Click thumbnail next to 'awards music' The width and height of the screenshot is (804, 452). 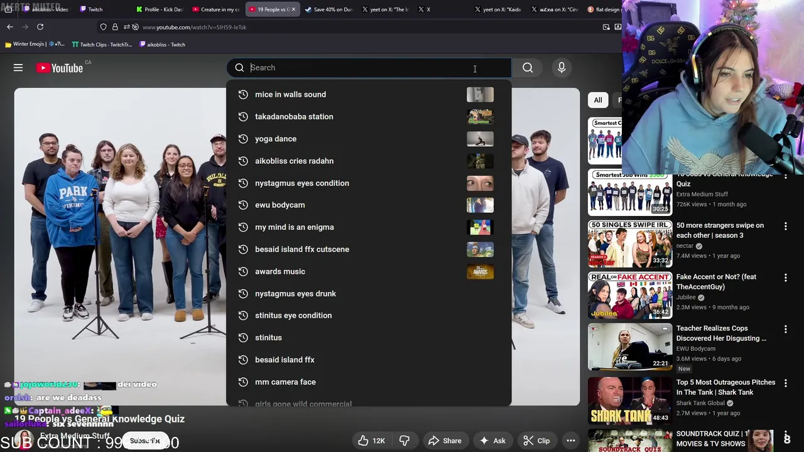480,271
